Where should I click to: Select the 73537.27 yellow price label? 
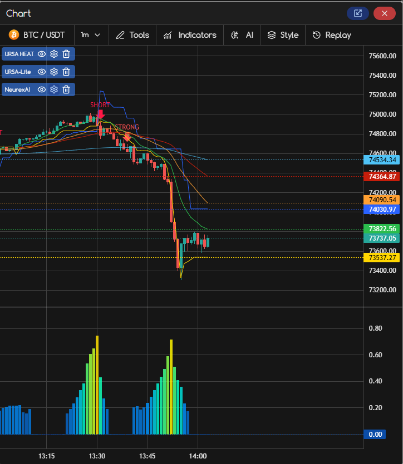point(382,257)
